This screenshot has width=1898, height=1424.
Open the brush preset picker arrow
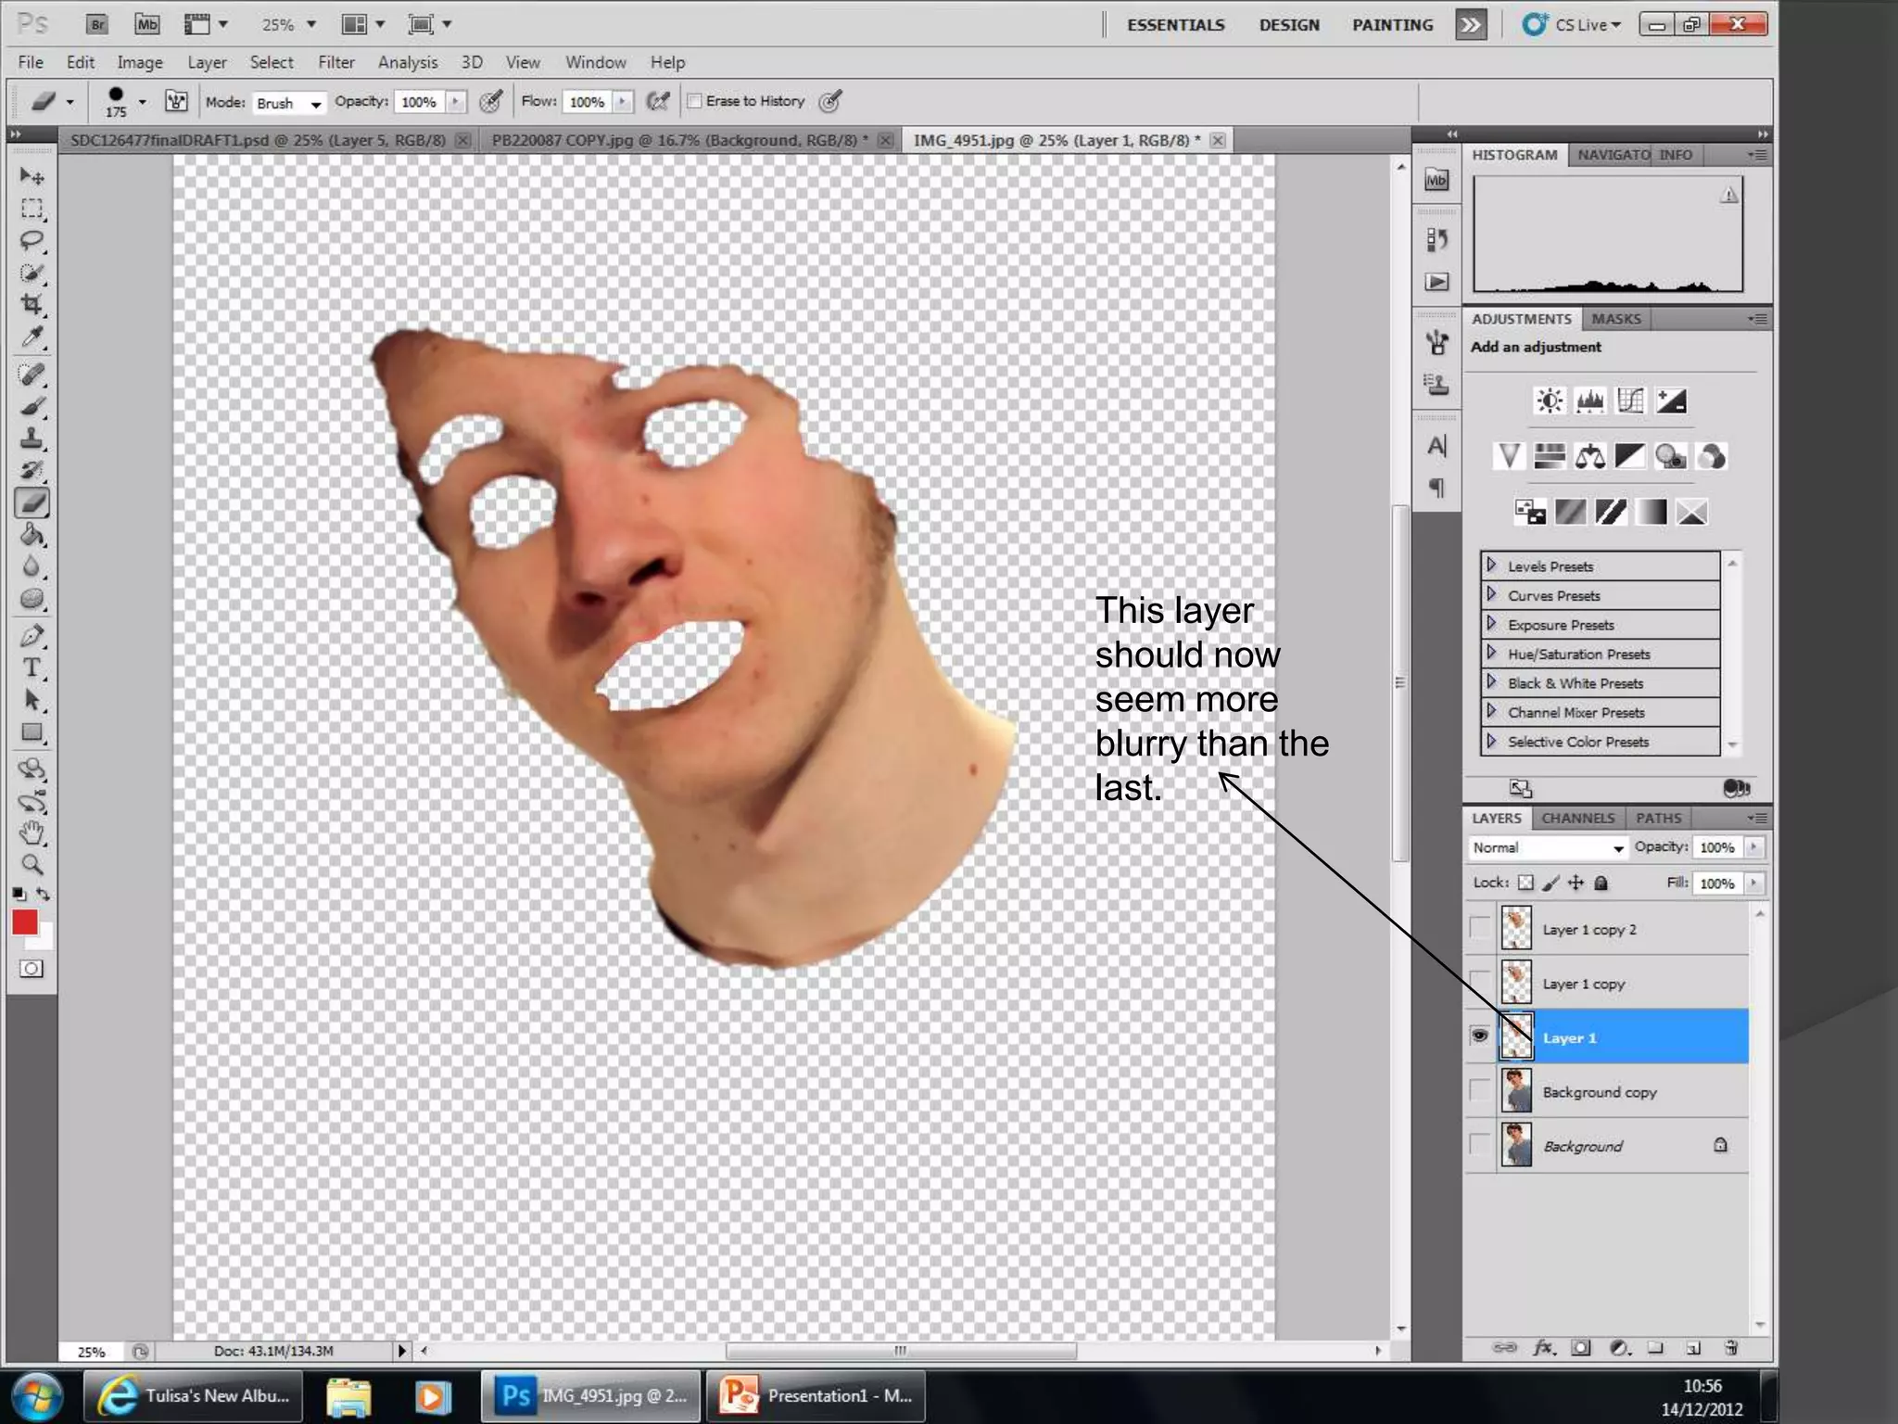142,102
